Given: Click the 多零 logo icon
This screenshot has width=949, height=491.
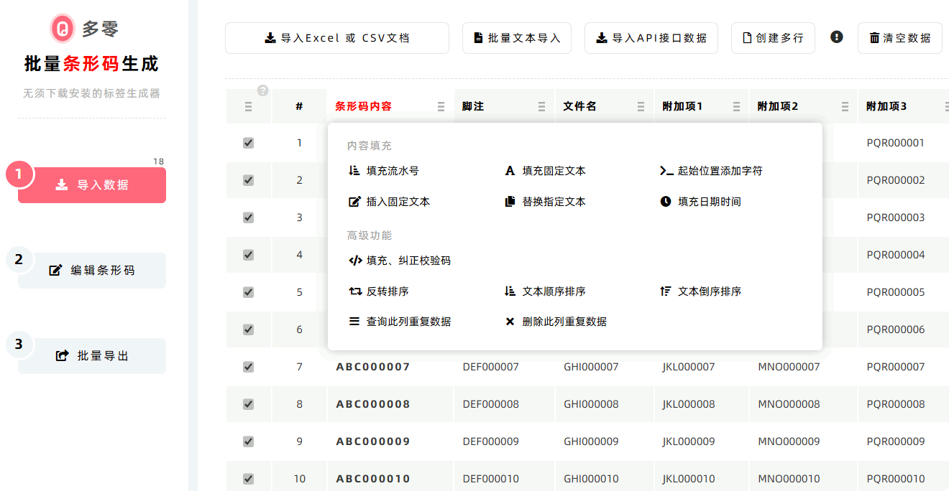Looking at the screenshot, I should click(x=63, y=28).
